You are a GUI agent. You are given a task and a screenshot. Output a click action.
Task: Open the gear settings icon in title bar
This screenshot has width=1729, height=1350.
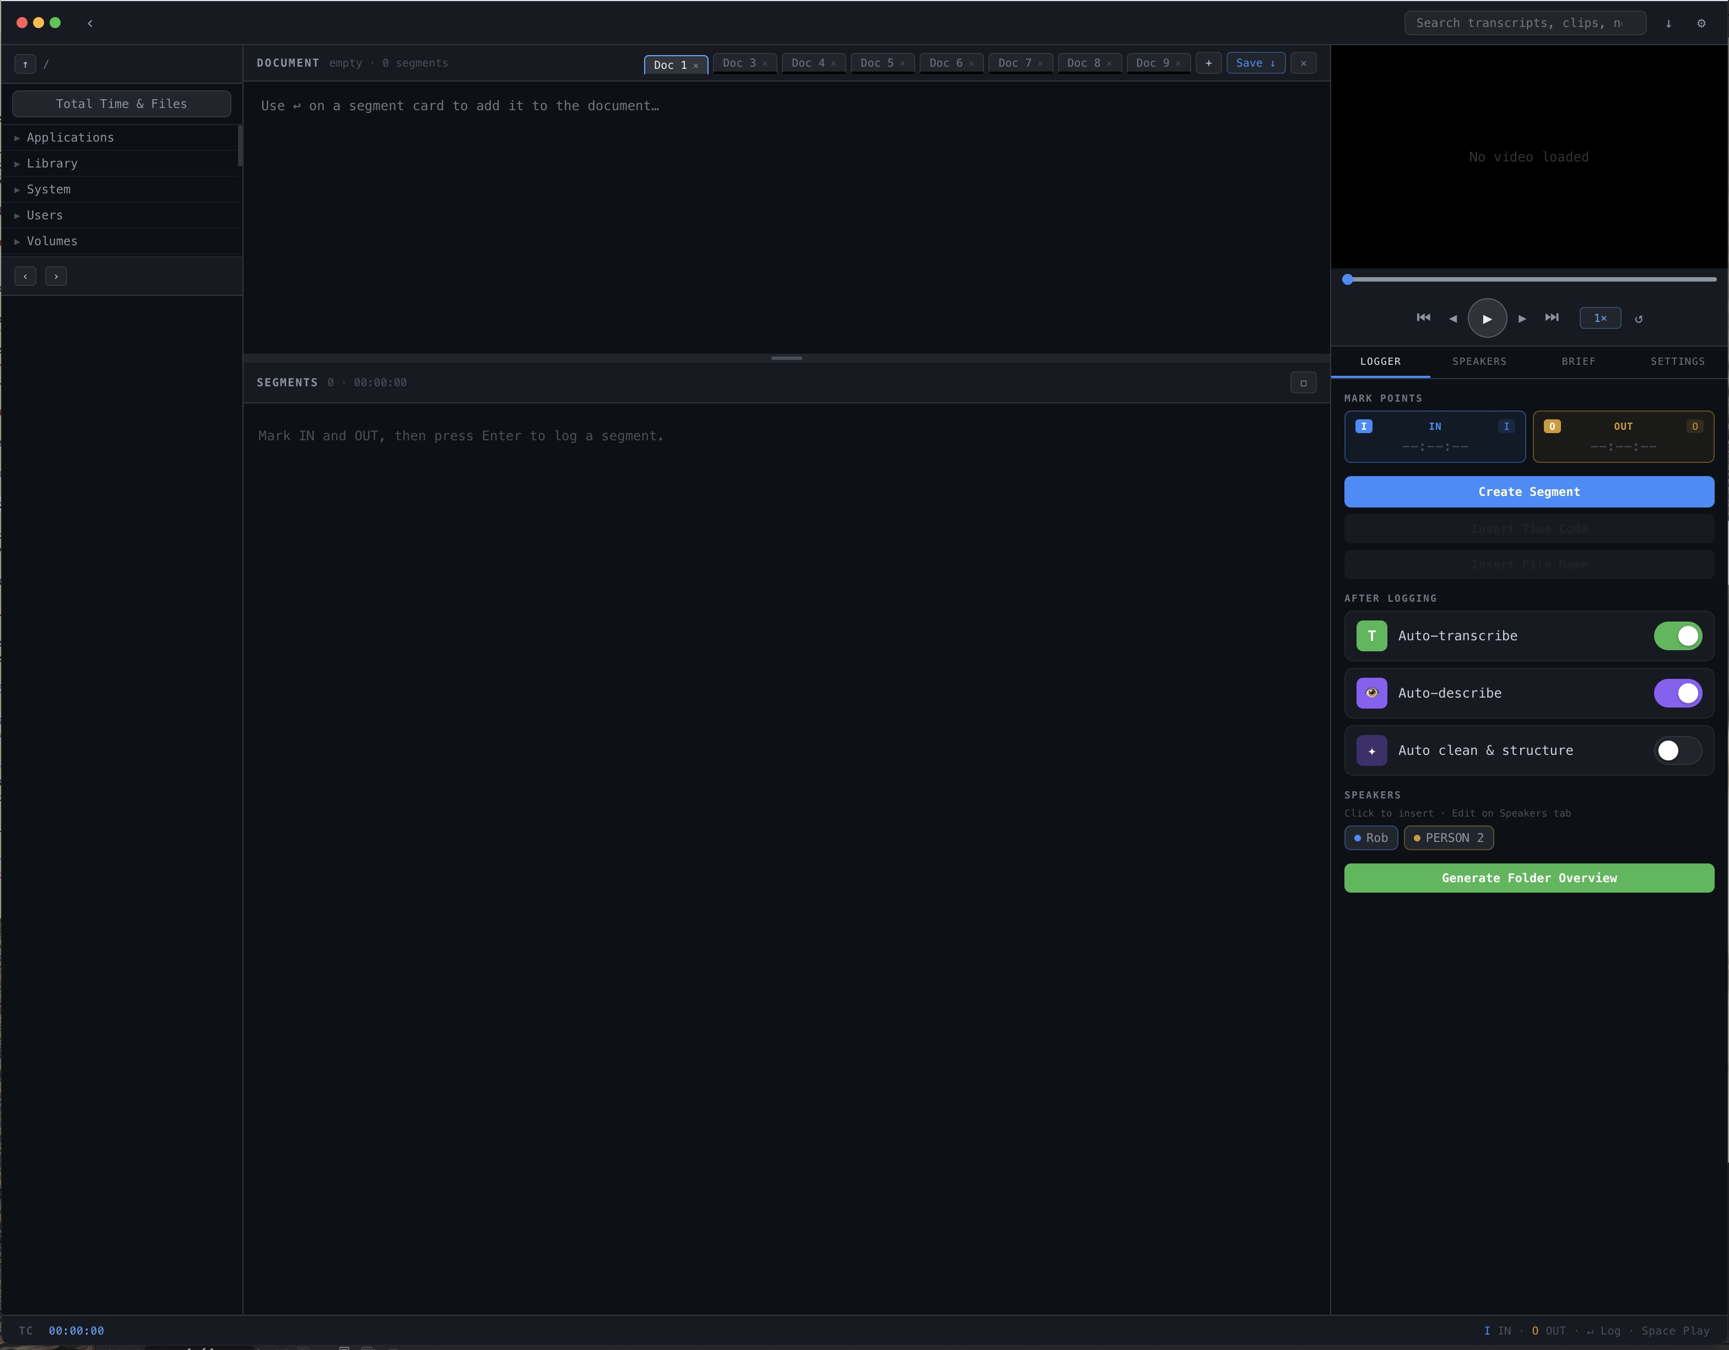[x=1701, y=23]
